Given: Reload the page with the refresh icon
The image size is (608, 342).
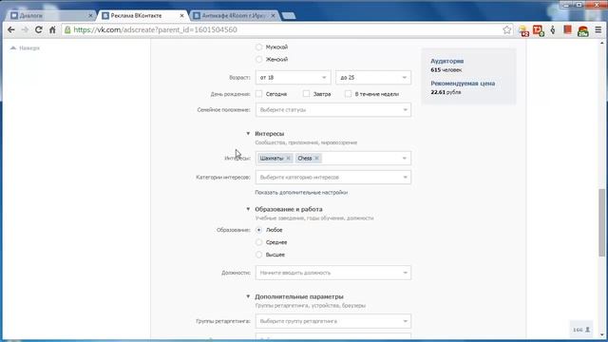Looking at the screenshot, I should pos(38,29).
